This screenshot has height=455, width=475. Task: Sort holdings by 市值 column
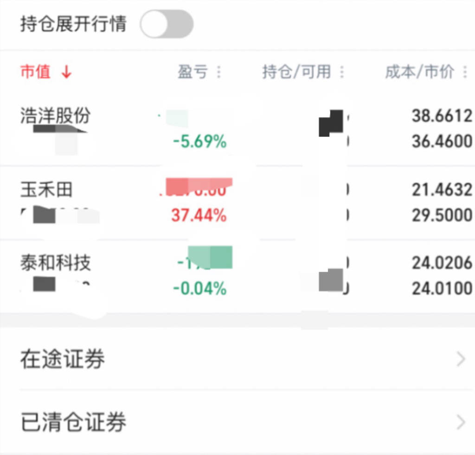tap(35, 72)
